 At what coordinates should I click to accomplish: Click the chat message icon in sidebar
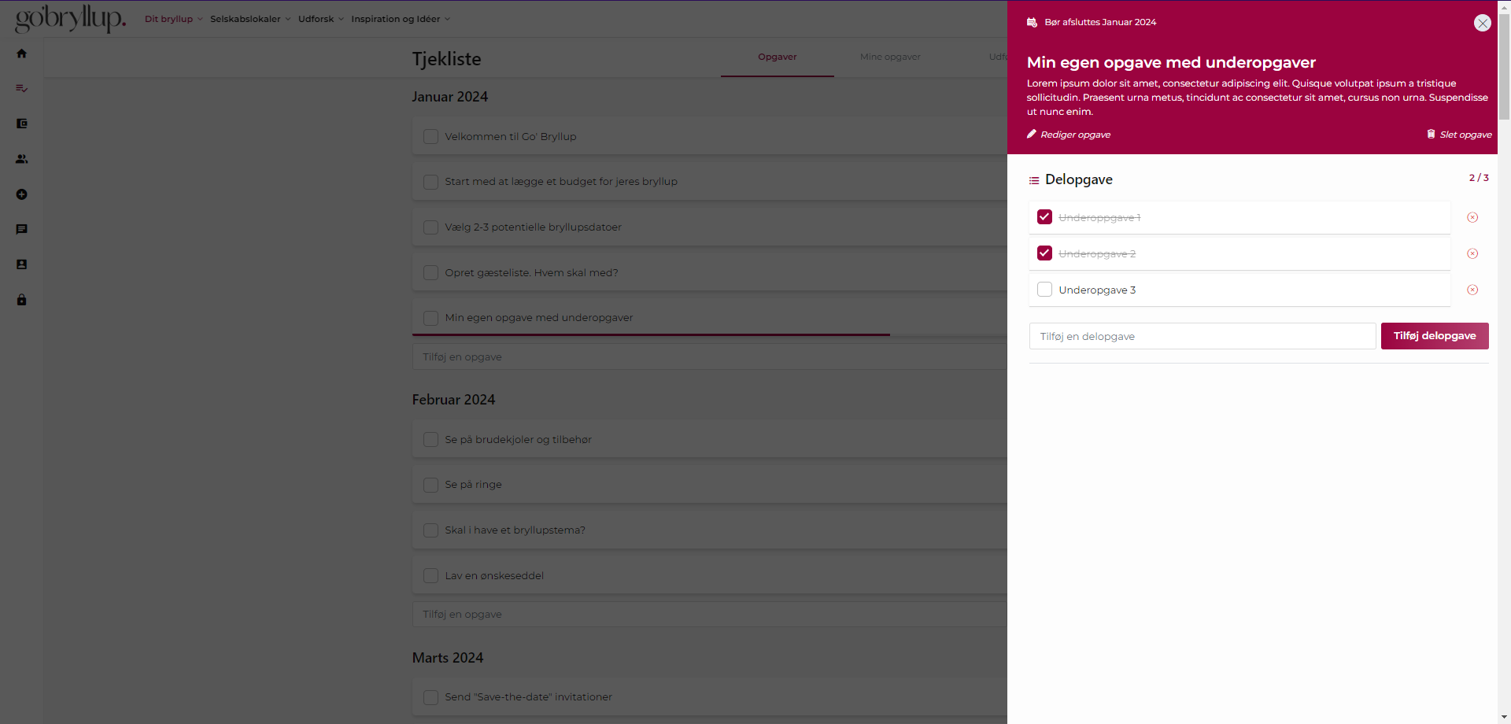pos(22,229)
